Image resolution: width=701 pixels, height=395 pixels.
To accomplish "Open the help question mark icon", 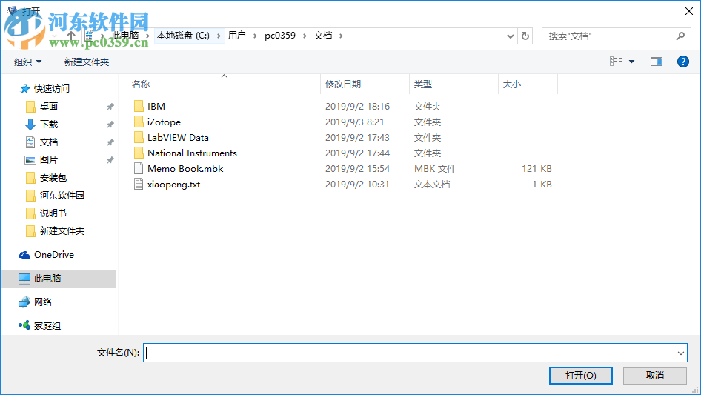I will pos(682,62).
